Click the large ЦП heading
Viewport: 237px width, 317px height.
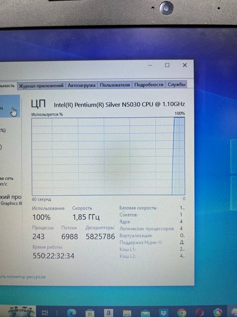coord(38,104)
